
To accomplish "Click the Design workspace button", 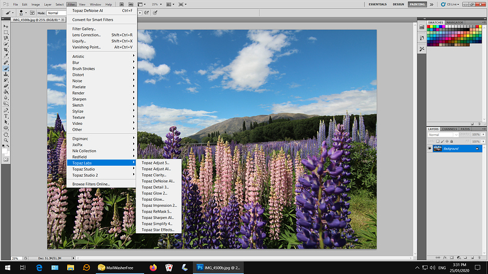I will (x=398, y=4).
